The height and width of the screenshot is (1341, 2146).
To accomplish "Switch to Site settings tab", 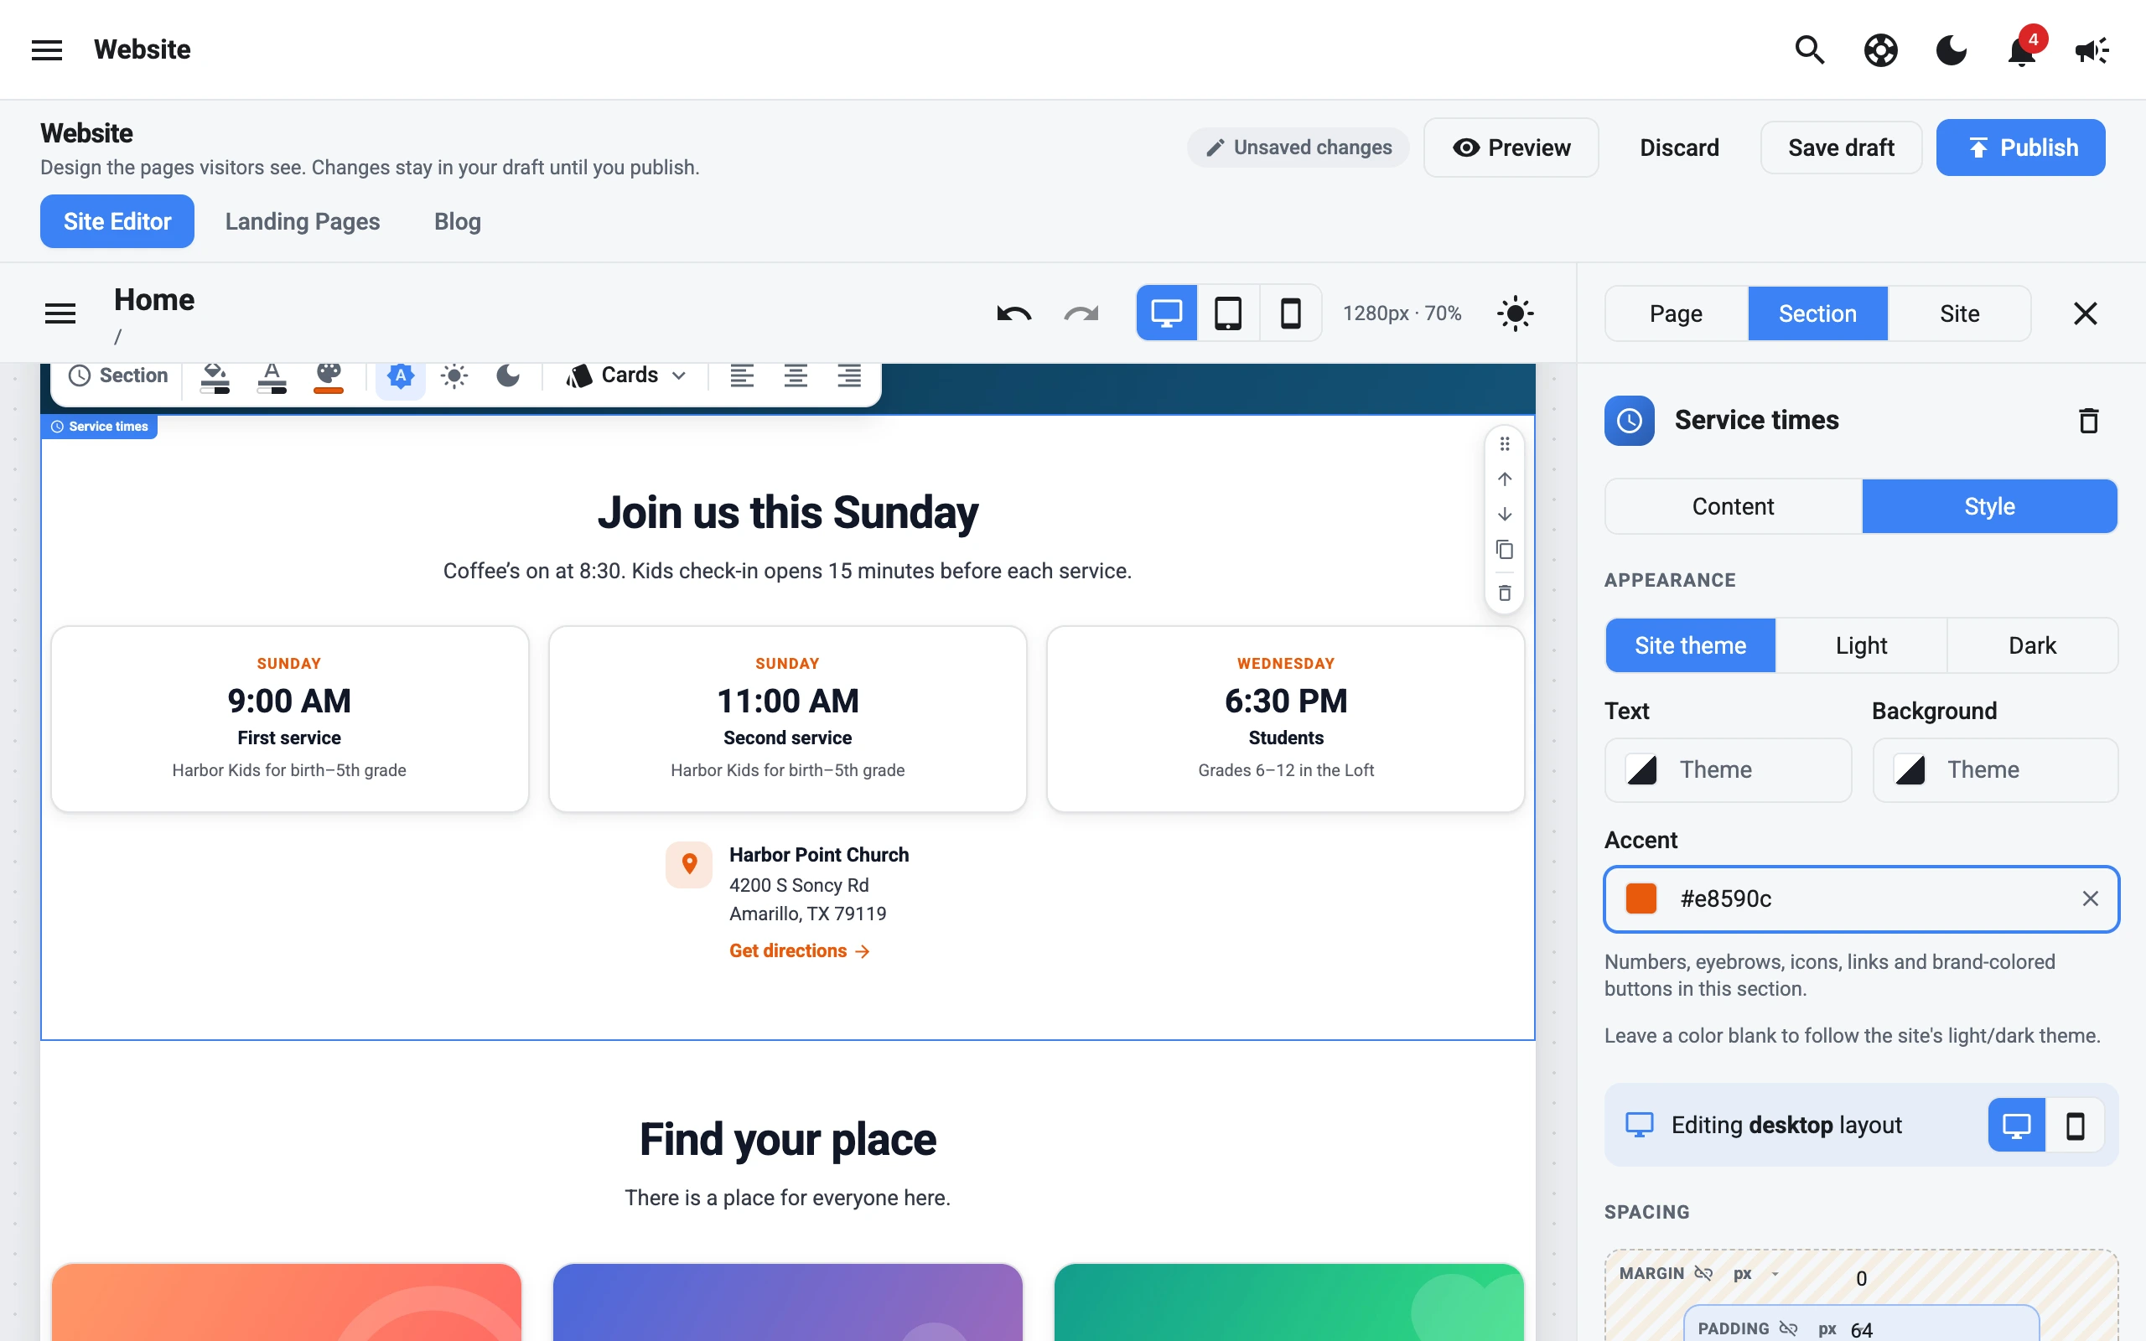I will [x=1960, y=313].
